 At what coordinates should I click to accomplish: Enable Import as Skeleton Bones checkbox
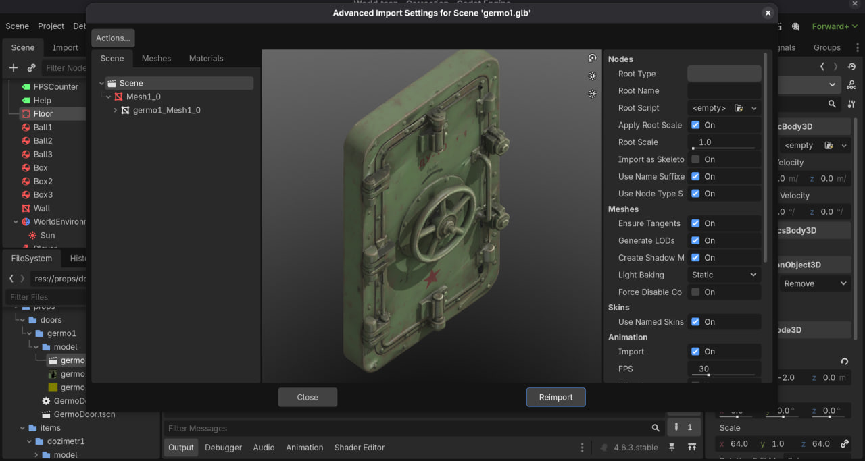(695, 159)
